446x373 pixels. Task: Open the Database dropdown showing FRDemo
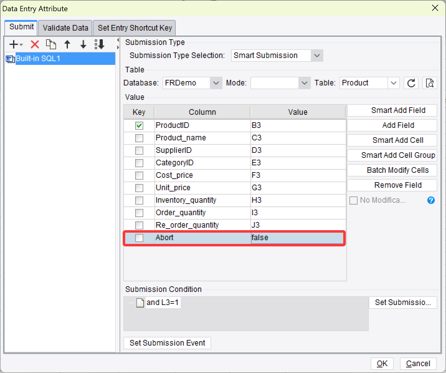(x=216, y=83)
